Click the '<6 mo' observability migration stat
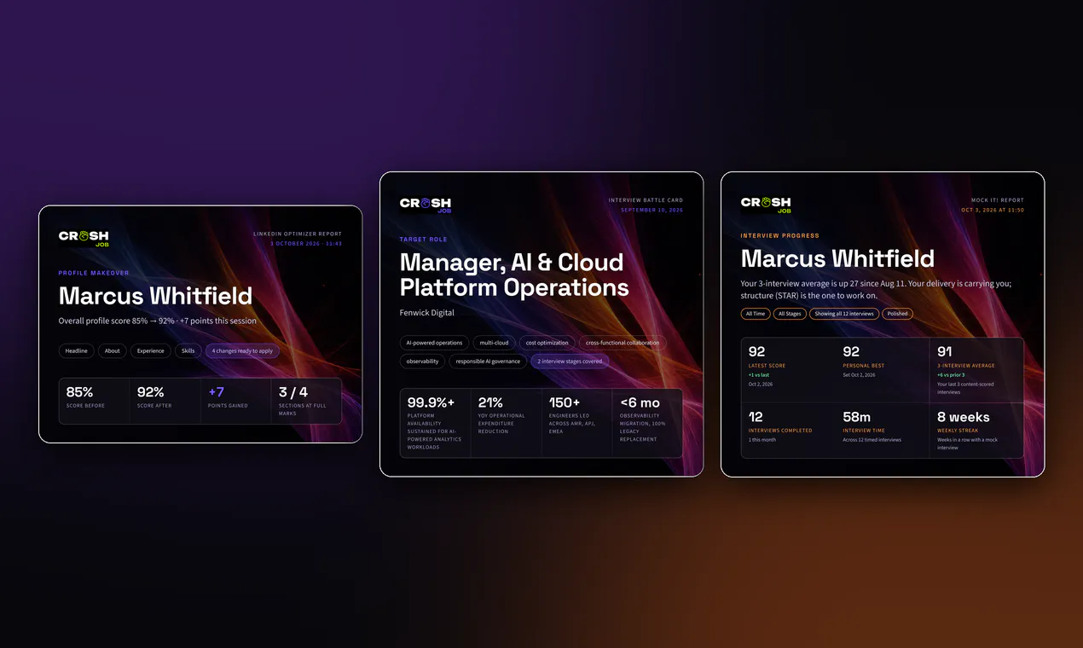 point(647,423)
